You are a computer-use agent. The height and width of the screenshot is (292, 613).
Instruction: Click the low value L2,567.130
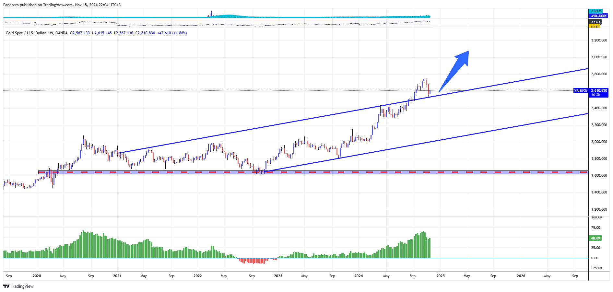(124, 33)
